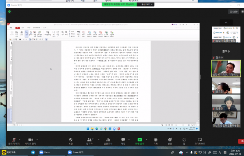Click the 찾기 binoculars tool

pos(22,34)
